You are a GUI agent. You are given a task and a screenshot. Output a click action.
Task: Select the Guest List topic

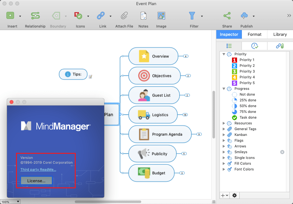click(154, 95)
